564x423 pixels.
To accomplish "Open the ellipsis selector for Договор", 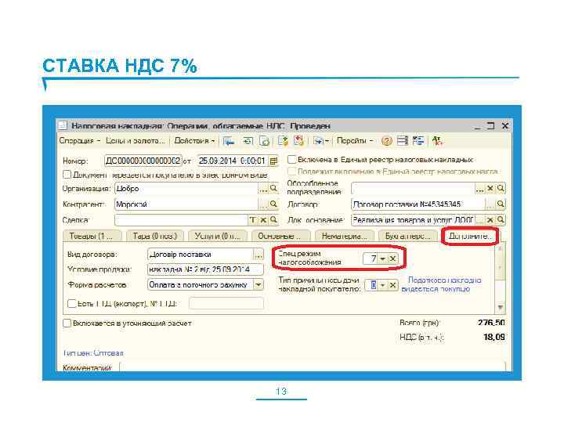I will 490,204.
